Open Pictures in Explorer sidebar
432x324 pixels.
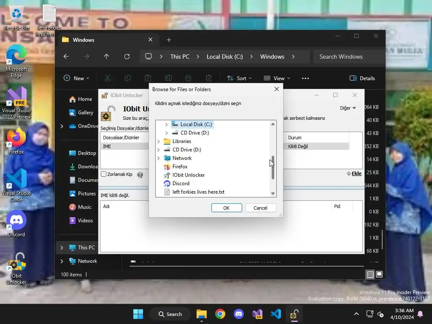(x=82, y=193)
